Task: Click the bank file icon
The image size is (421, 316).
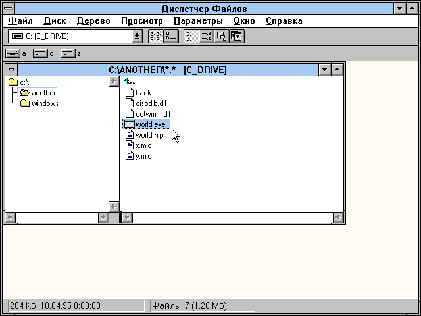Action: coord(130,92)
